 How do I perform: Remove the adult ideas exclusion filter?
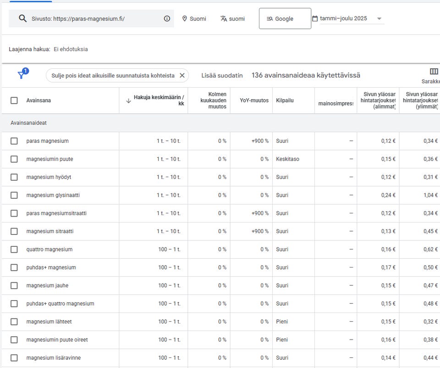[x=182, y=75]
